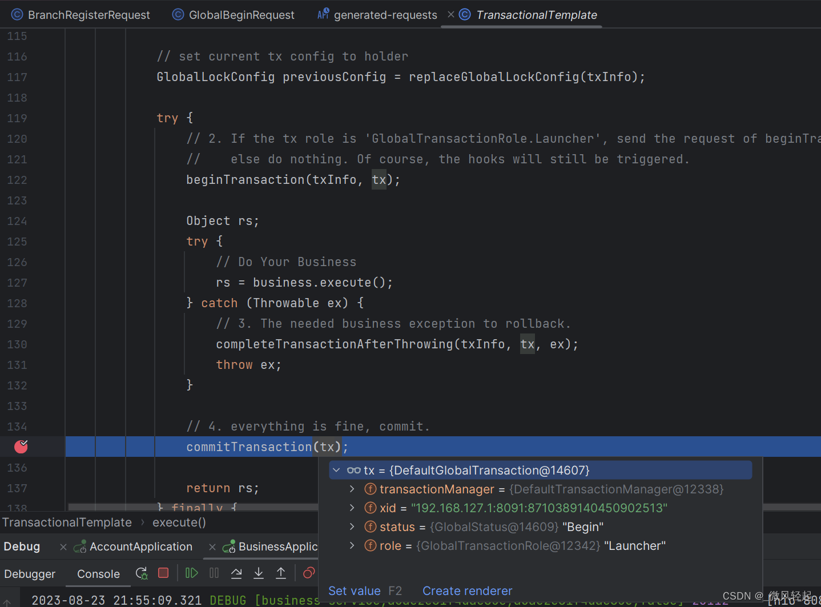Click the Rerun debug icon
The width and height of the screenshot is (821, 607).
142,573
